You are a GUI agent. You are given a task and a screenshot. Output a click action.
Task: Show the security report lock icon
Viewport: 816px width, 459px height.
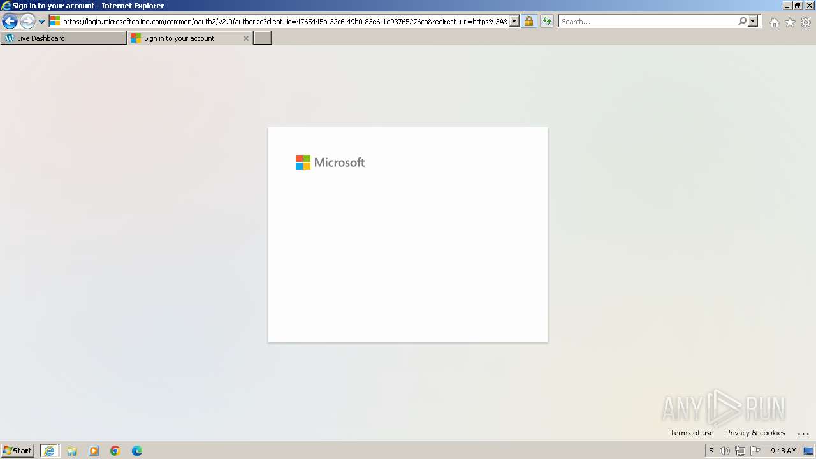[528, 22]
